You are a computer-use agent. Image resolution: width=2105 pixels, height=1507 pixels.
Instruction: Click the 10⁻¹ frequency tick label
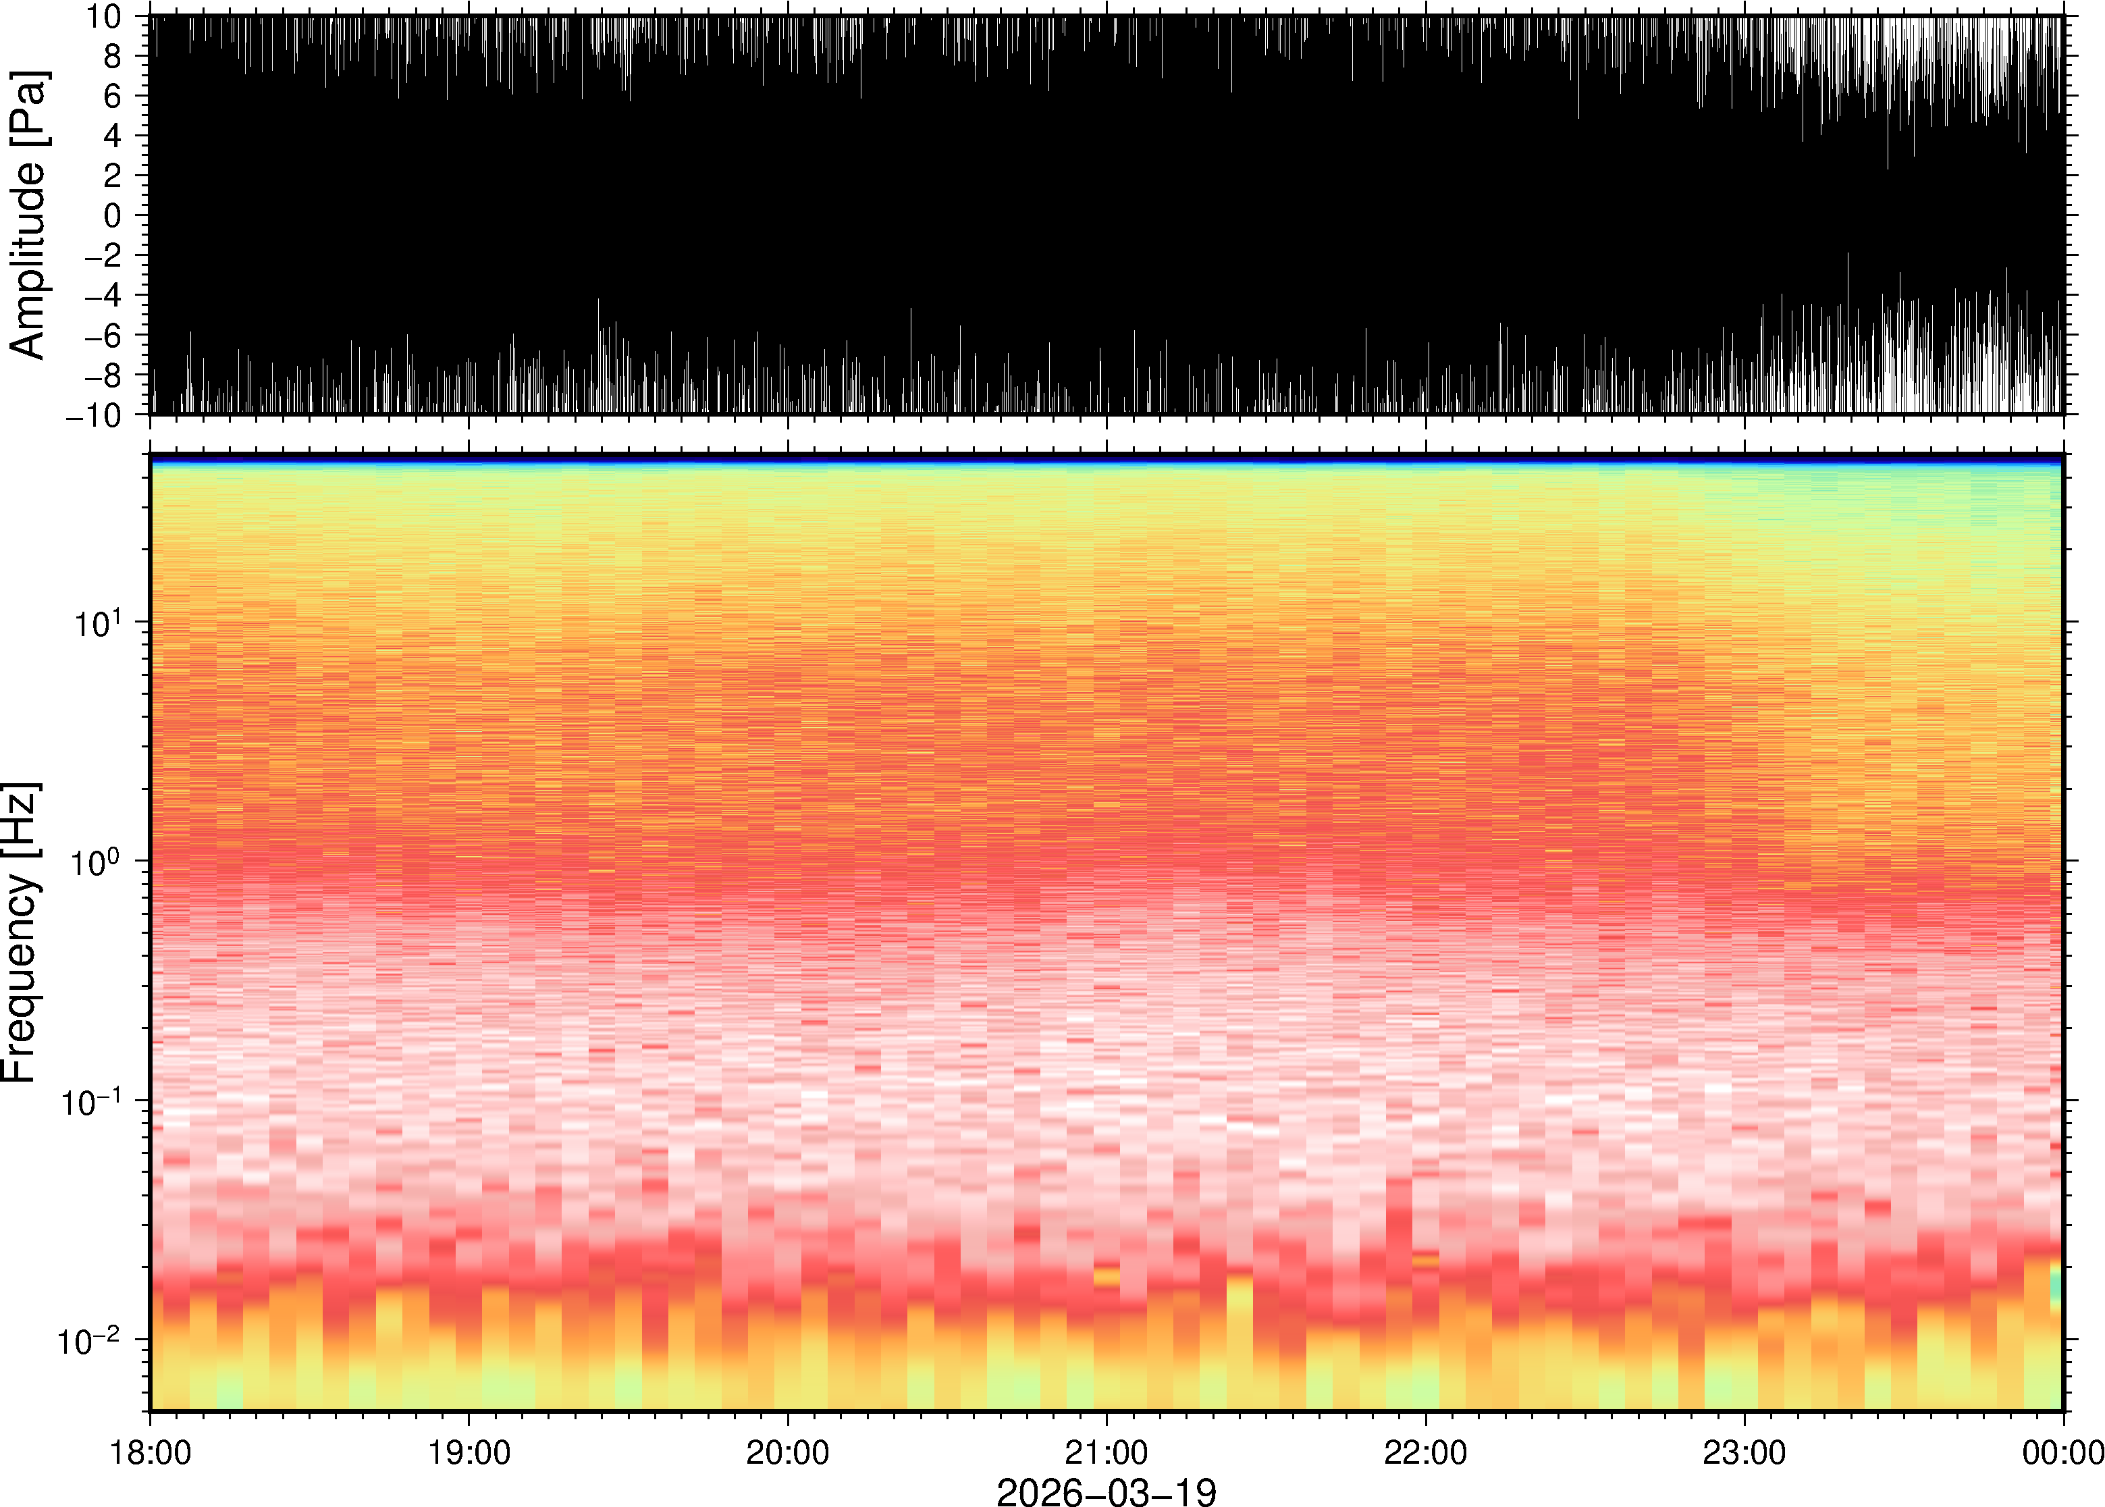pos(90,1101)
